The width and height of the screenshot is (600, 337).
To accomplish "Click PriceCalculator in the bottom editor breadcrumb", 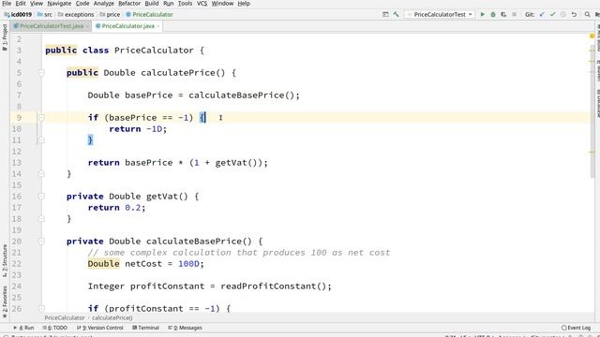I will click(x=65, y=318).
